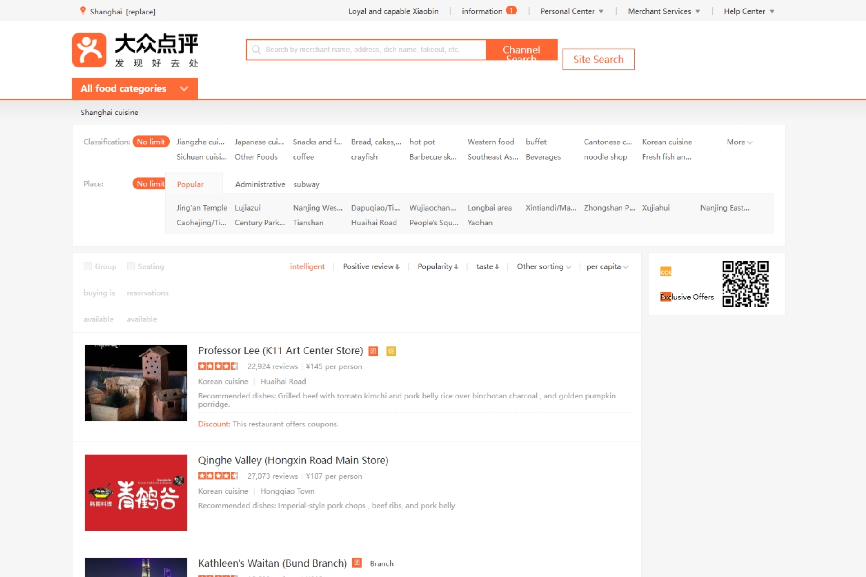Screen dimensions: 866x577
Task: Enable the Group checkbox
Action: 88,266
